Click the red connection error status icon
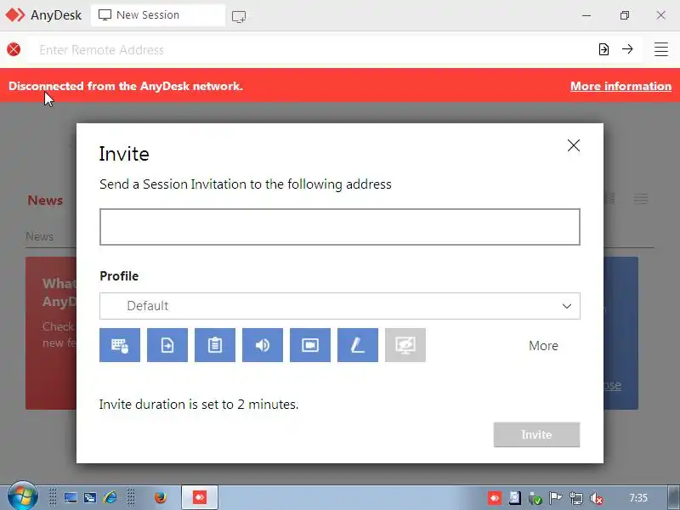The width and height of the screenshot is (680, 510). click(14, 49)
